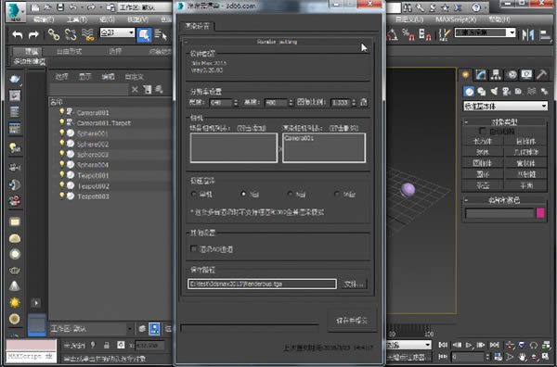Select the first frame range radio button
The width and height of the screenshot is (557, 367).
coord(194,194)
